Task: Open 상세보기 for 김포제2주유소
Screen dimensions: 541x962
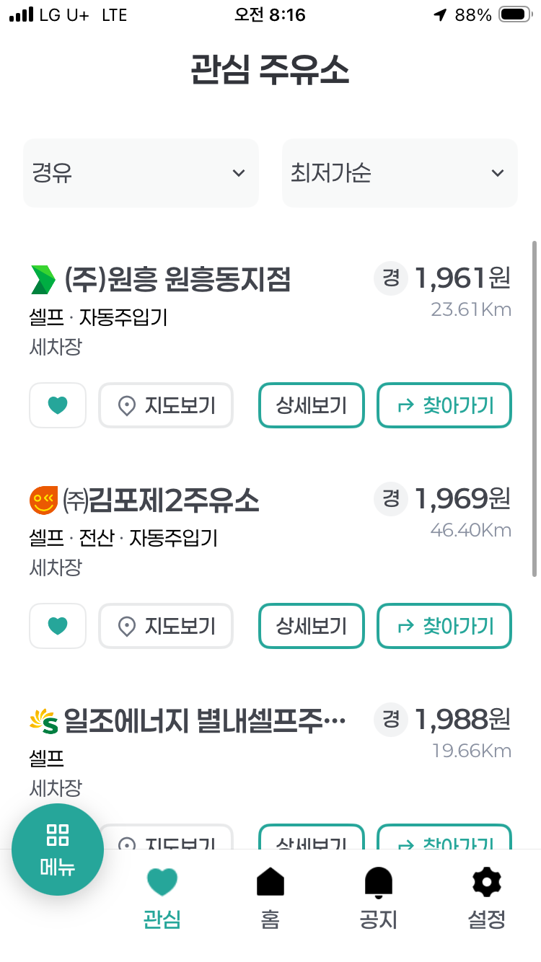Action: (312, 626)
